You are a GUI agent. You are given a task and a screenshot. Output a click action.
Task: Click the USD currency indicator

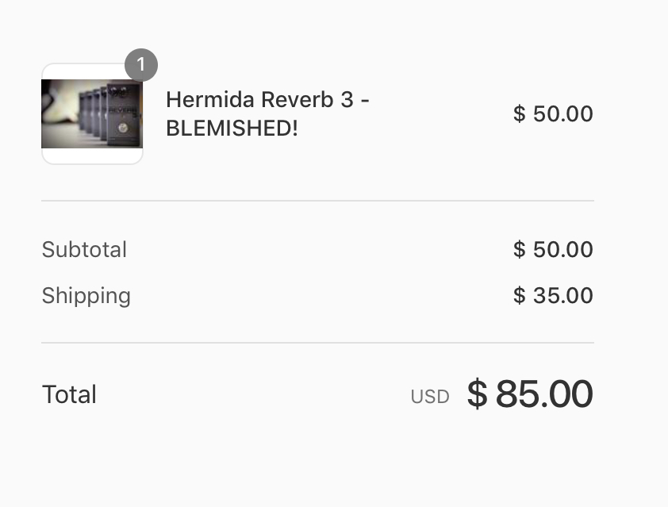coord(430,397)
